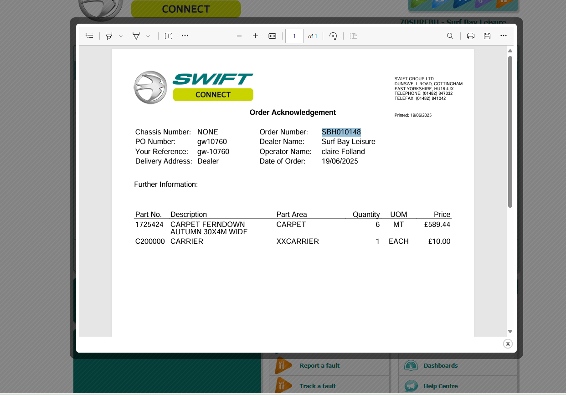This screenshot has height=395, width=566.
Task: Click the Swift Connect logo in PDF
Action: click(x=193, y=87)
